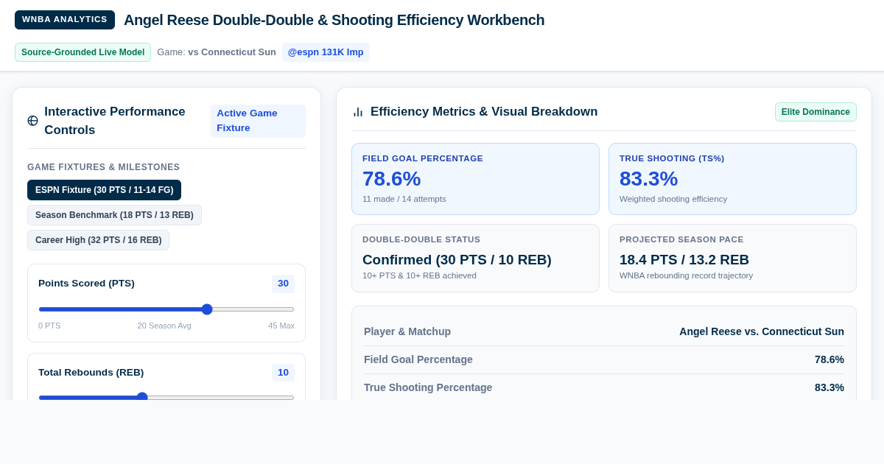Click 'Angel Reese vs. Connecticut Sun' table value

point(762,331)
